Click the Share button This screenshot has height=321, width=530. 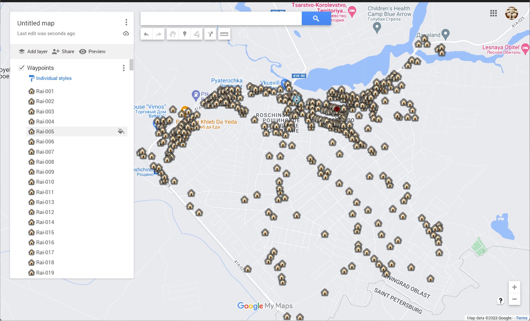(x=63, y=52)
